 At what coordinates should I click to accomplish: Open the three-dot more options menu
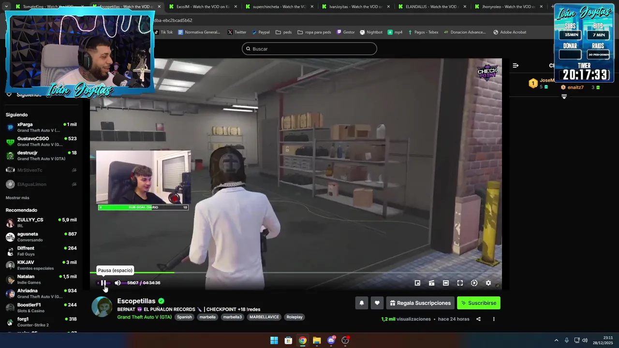pyautogui.click(x=494, y=319)
